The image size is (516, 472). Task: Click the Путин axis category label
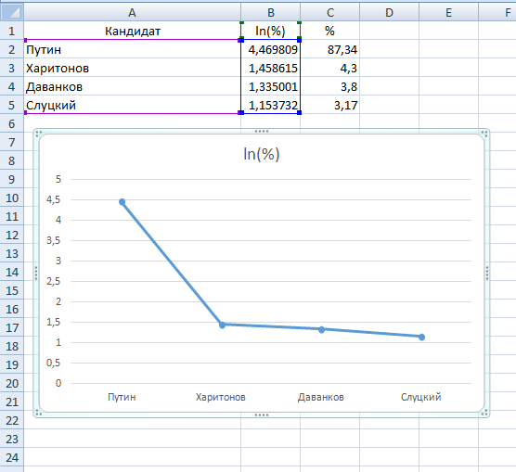click(122, 397)
